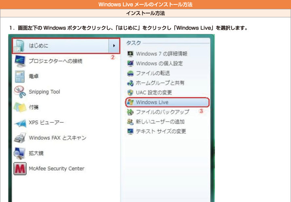
Task: Click the Windows personalization icon
Action: (x=130, y=63)
